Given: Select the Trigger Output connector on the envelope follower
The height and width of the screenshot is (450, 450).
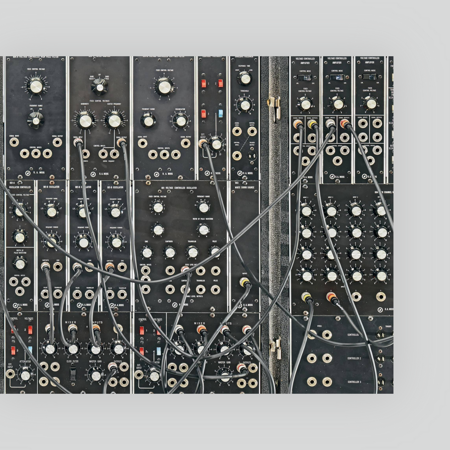Looking at the screenshot, I should (252, 155).
